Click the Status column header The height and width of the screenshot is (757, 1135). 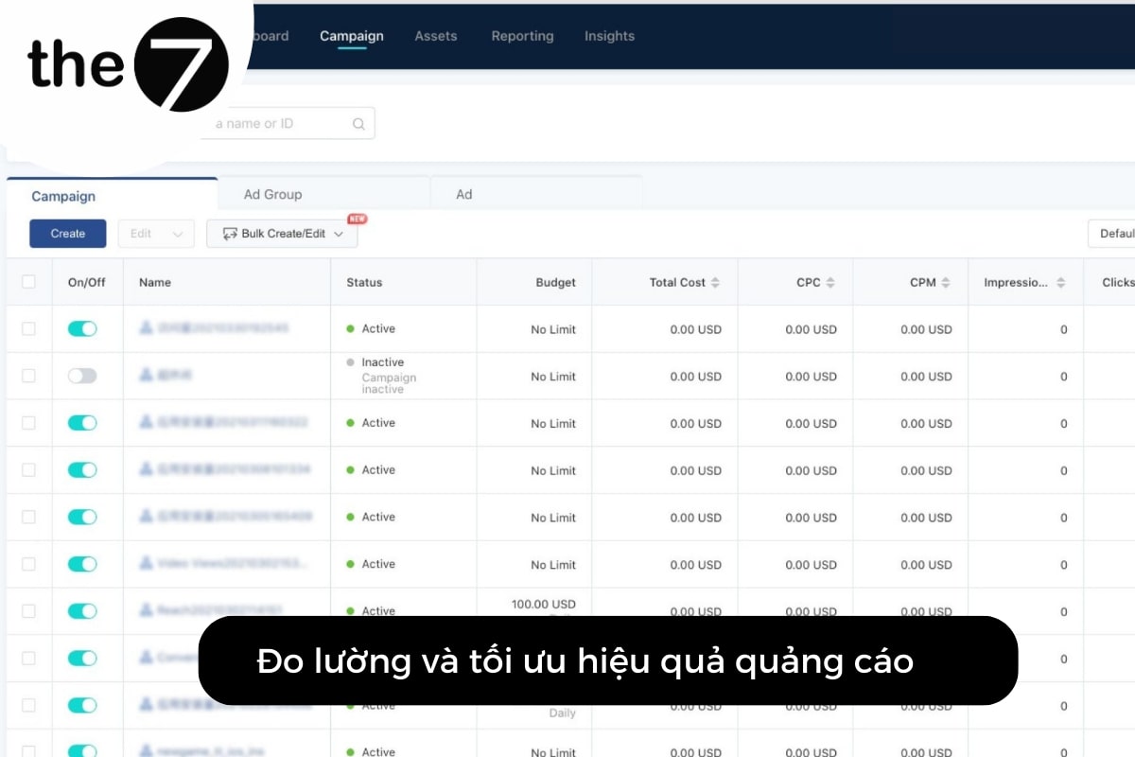364,282
